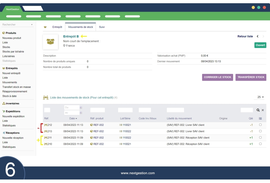Image resolution: width=270 pixels, height=183 pixels.
Task: Click the inventaires section icon in sidebar
Action: coord(4,103)
